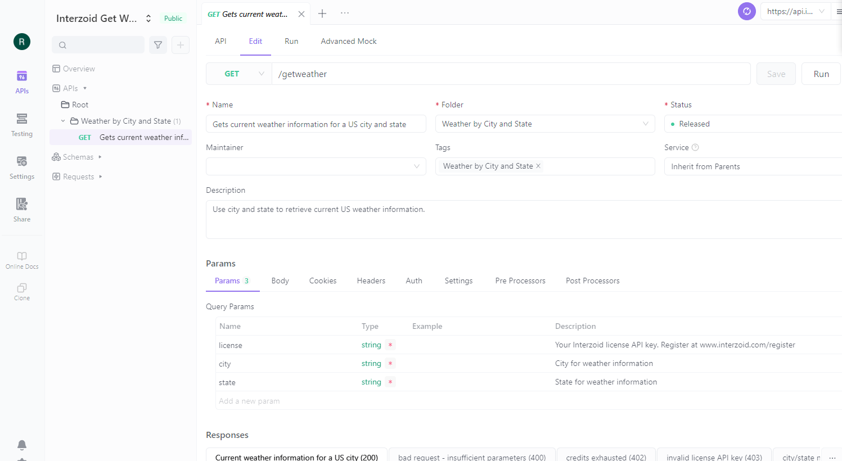
Task: Click the plus button beside search
Action: [x=181, y=45]
